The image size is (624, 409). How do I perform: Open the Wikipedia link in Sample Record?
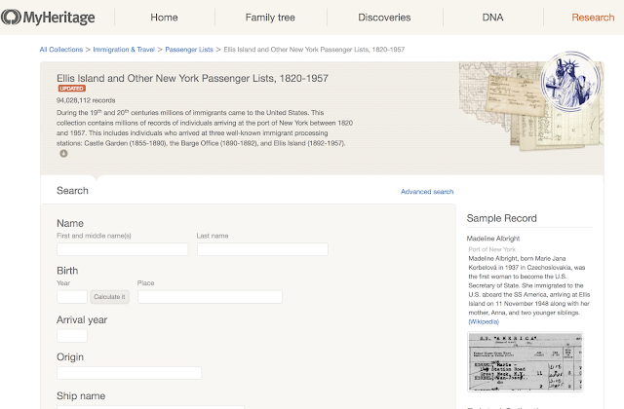(x=484, y=321)
